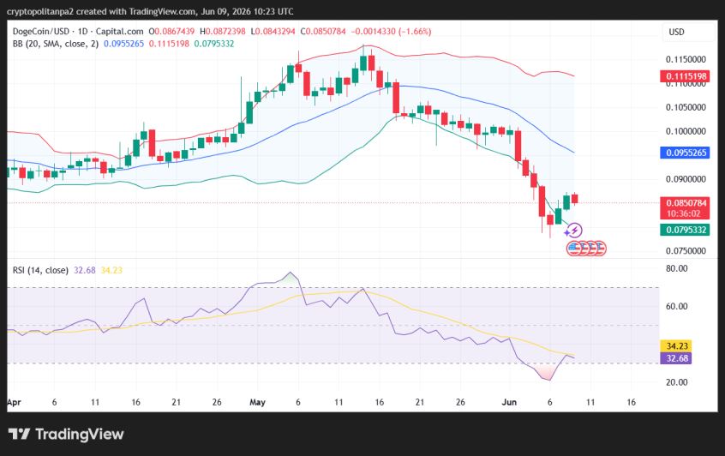
Task: Click the 60.00 RSI axis label
Action: (x=676, y=307)
